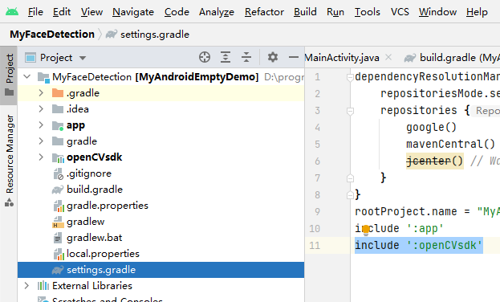The height and width of the screenshot is (302, 500).
Task: Click the intention lightbulb on line 10
Action: tap(366, 230)
